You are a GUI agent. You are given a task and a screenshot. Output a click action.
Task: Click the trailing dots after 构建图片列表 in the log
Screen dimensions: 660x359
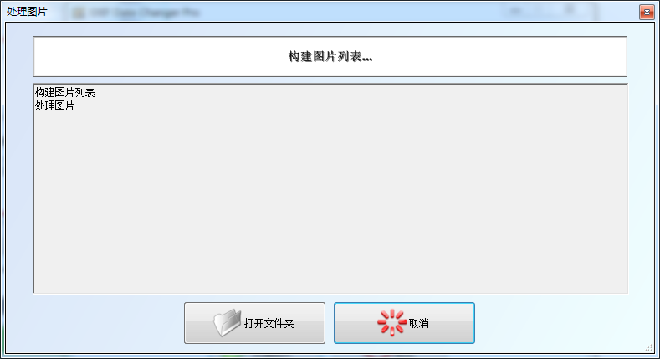tap(102, 95)
